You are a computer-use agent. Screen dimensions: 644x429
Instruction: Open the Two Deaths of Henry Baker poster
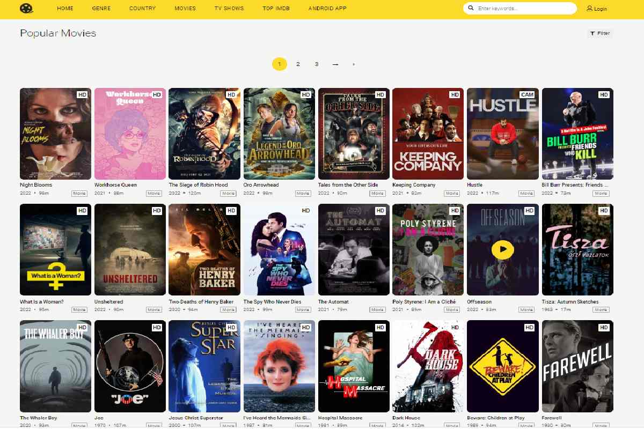(204, 250)
